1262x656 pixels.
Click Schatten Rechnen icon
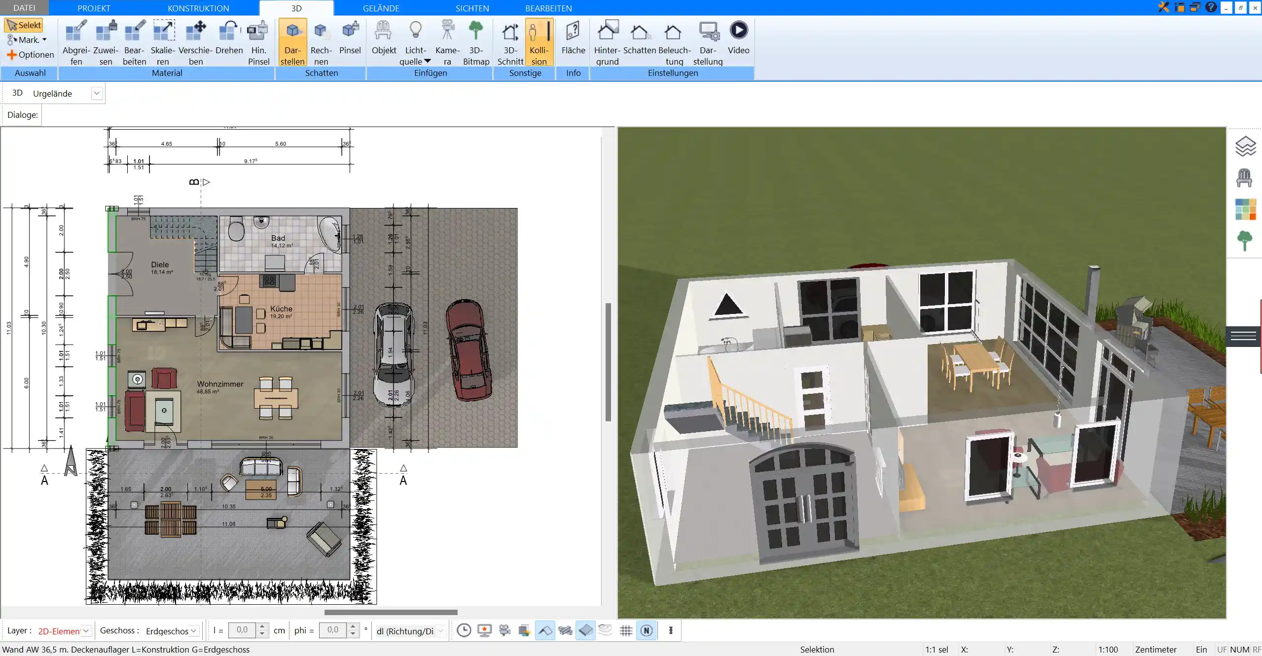(321, 42)
